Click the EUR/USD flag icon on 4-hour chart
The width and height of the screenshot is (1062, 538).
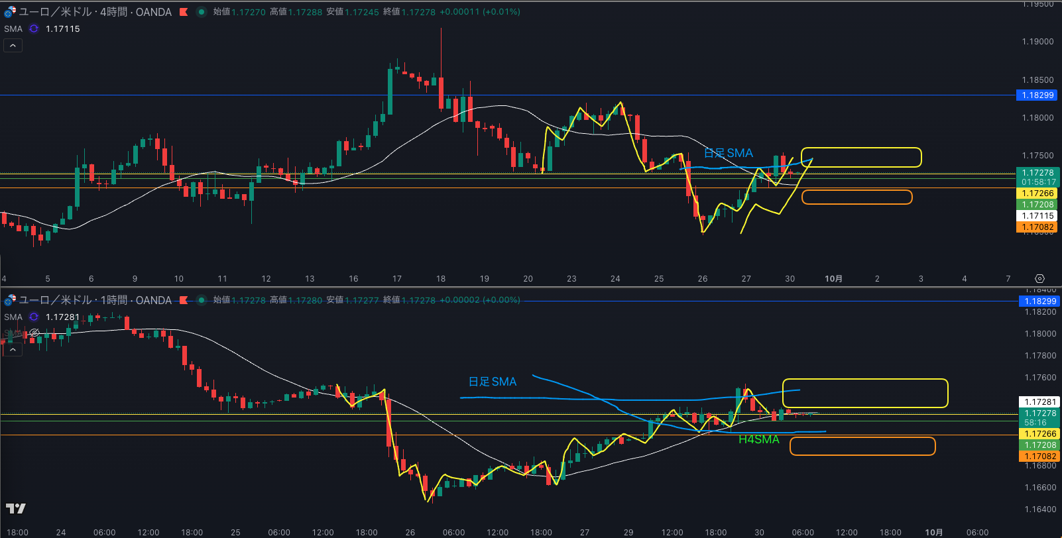point(9,12)
